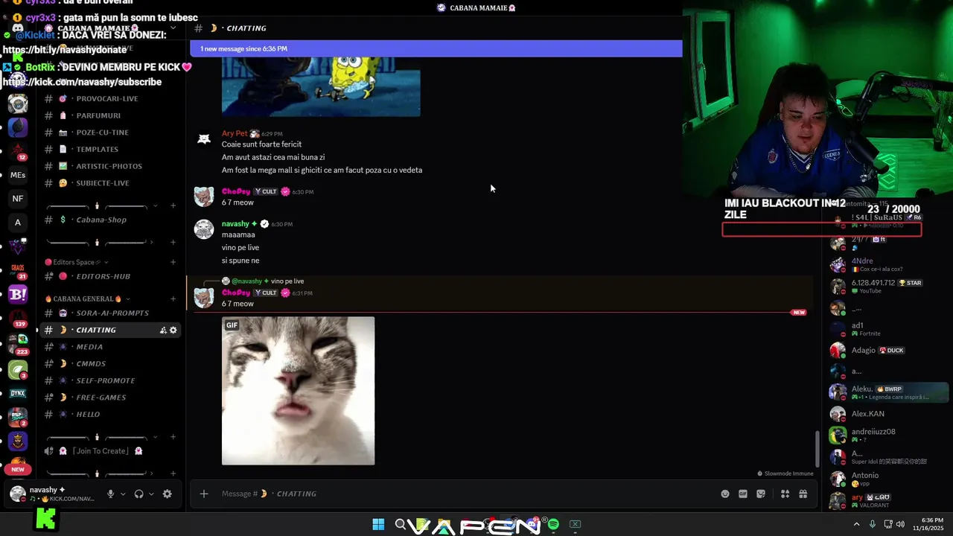Toggle headphones deafen in user panel

138,494
